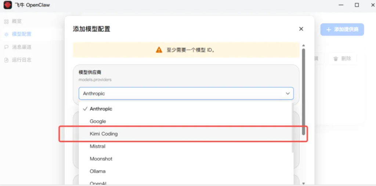Select Anthropic in the provider list
Viewport: 376px width, 186px height.
pyautogui.click(x=101, y=109)
